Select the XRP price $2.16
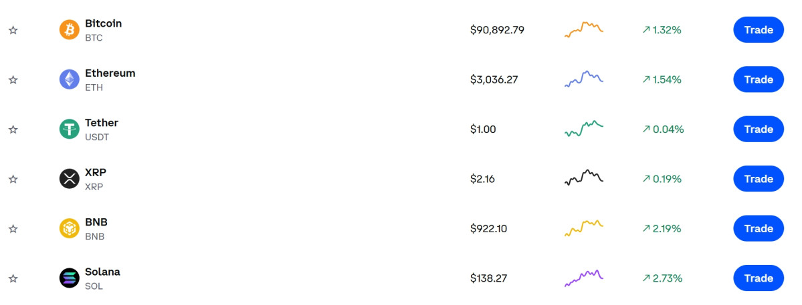Image resolution: width=802 pixels, height=305 pixels. click(x=482, y=179)
